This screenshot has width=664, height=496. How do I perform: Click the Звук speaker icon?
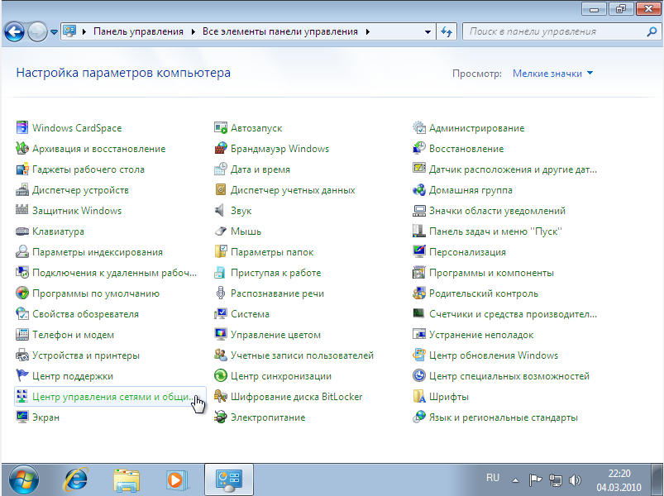coord(220,210)
